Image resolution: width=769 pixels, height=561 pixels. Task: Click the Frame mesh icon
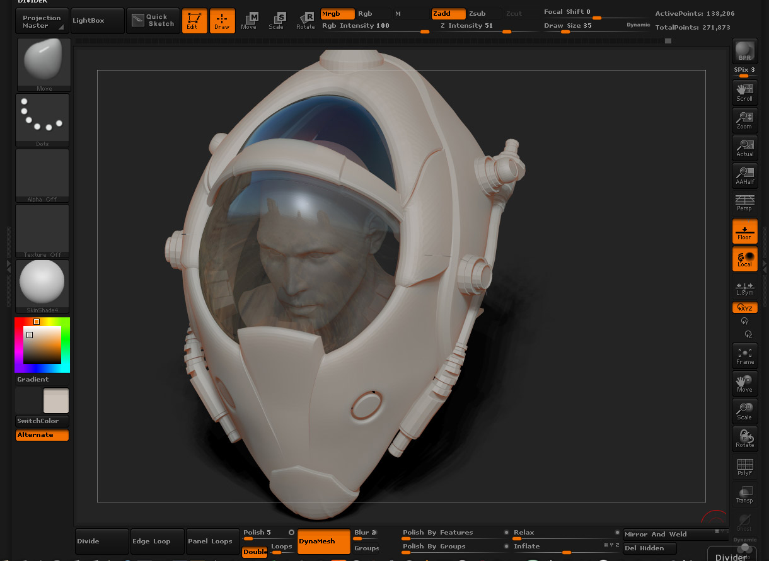point(744,356)
